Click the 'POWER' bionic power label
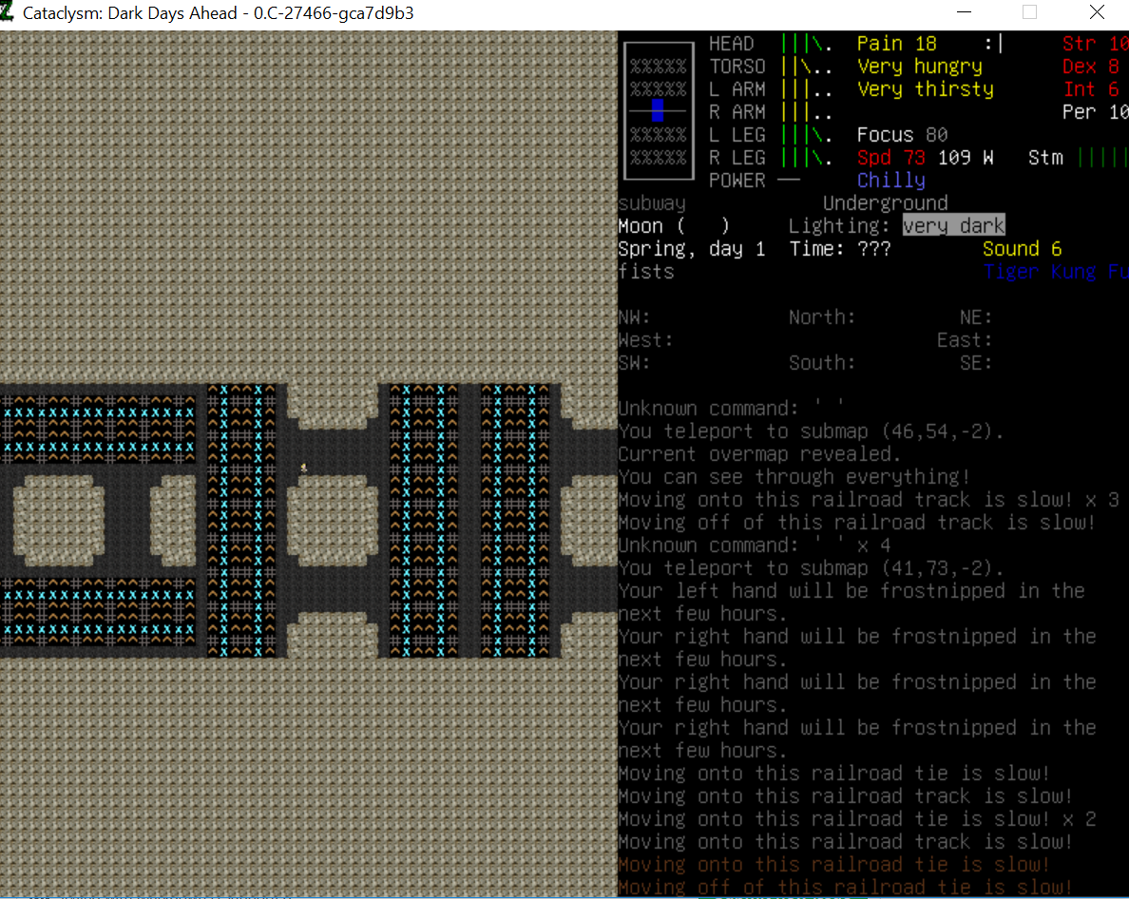This screenshot has height=899, width=1129. click(737, 180)
